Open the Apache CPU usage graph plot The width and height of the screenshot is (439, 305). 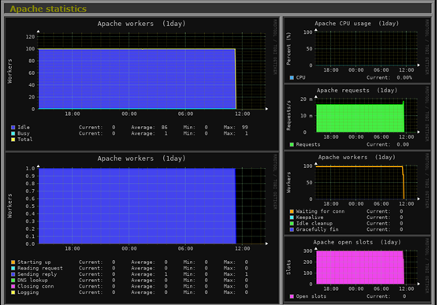(366, 48)
